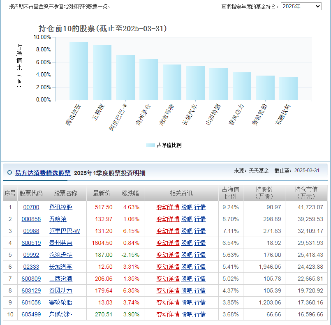This screenshot has width=331, height=325.
Task: Open the 阿里巴巴-W stock name link
Action: click(x=65, y=231)
